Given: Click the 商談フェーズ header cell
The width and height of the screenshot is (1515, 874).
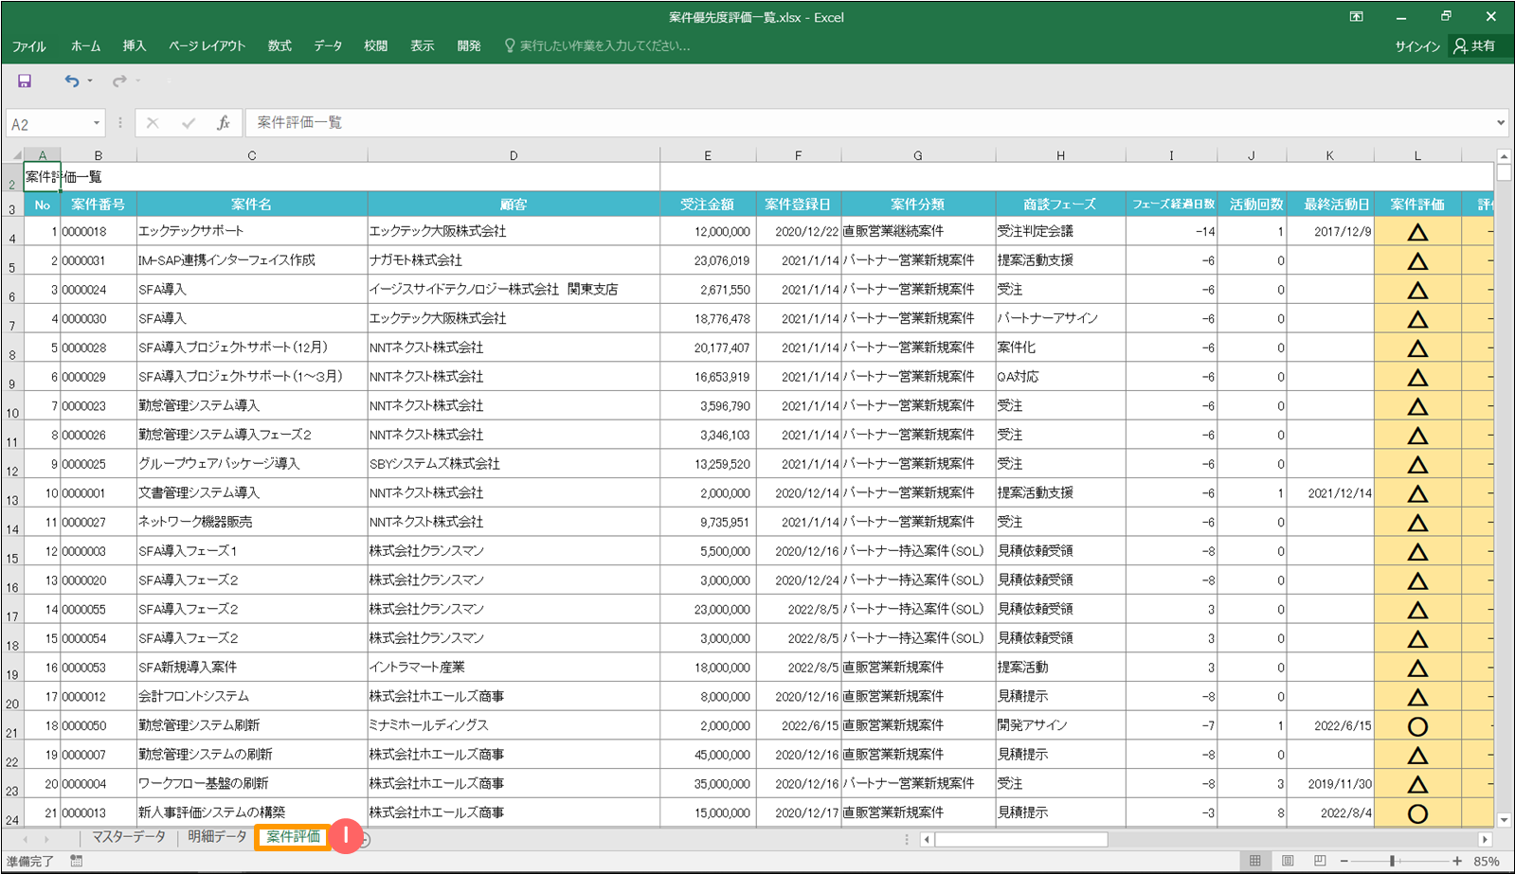Looking at the screenshot, I should (x=1059, y=204).
